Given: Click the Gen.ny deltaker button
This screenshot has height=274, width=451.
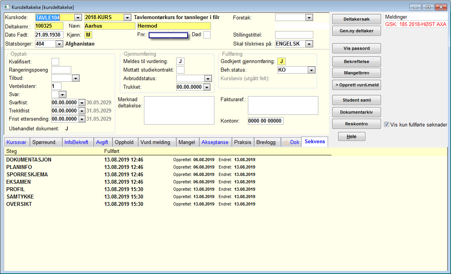Looking at the screenshot, I should pos(357,31).
